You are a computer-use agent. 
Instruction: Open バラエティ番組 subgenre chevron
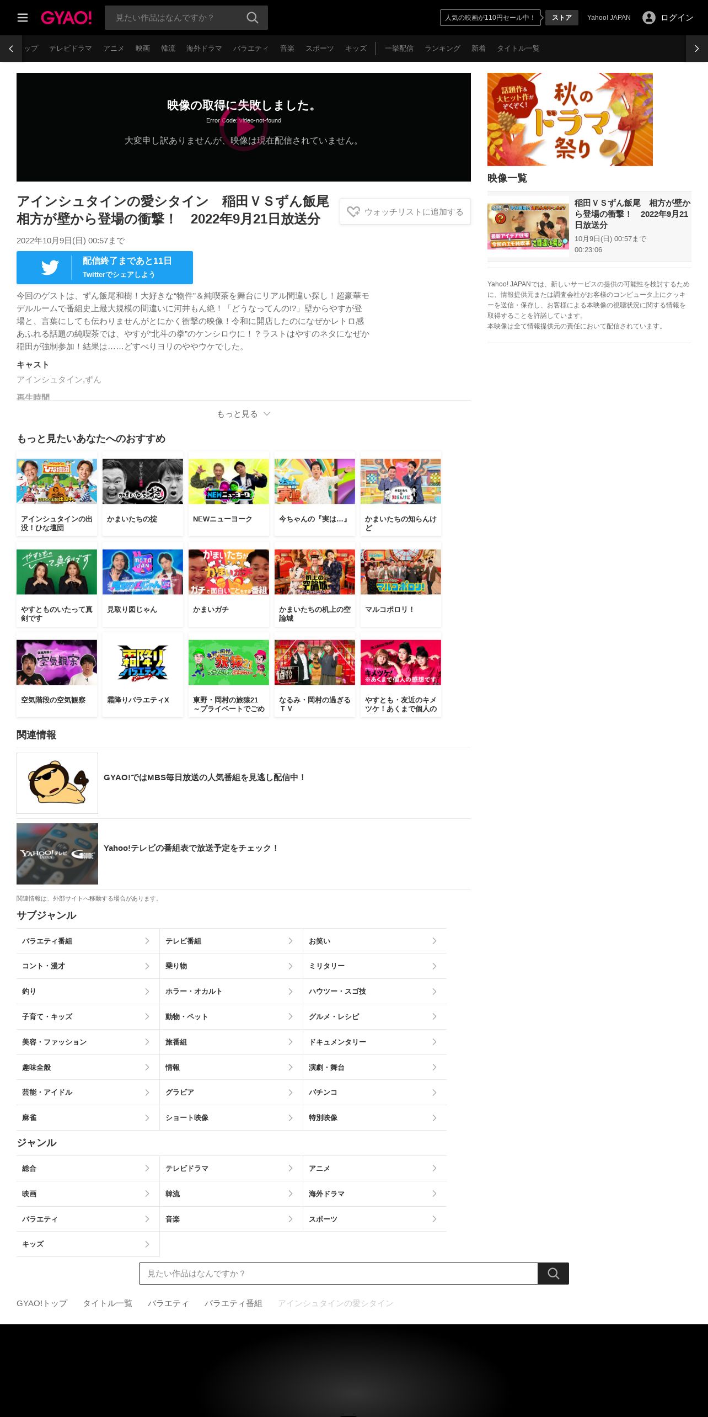point(147,941)
